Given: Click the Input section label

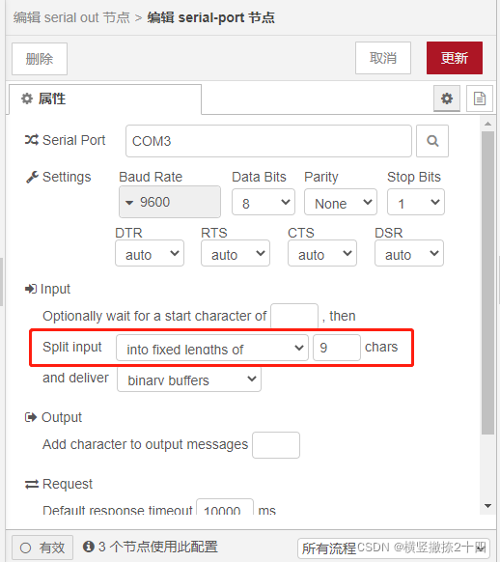Looking at the screenshot, I should 47,289.
